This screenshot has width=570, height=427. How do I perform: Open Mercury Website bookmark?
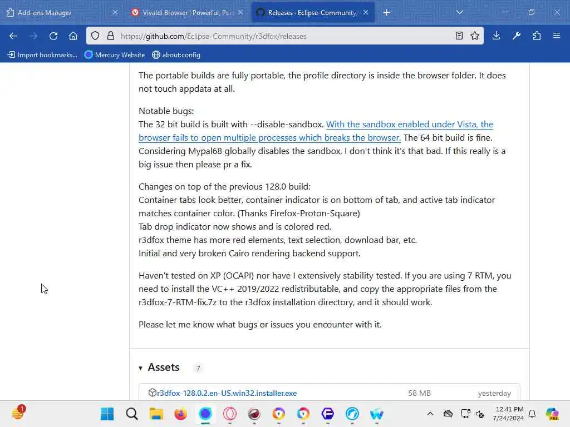click(x=115, y=55)
